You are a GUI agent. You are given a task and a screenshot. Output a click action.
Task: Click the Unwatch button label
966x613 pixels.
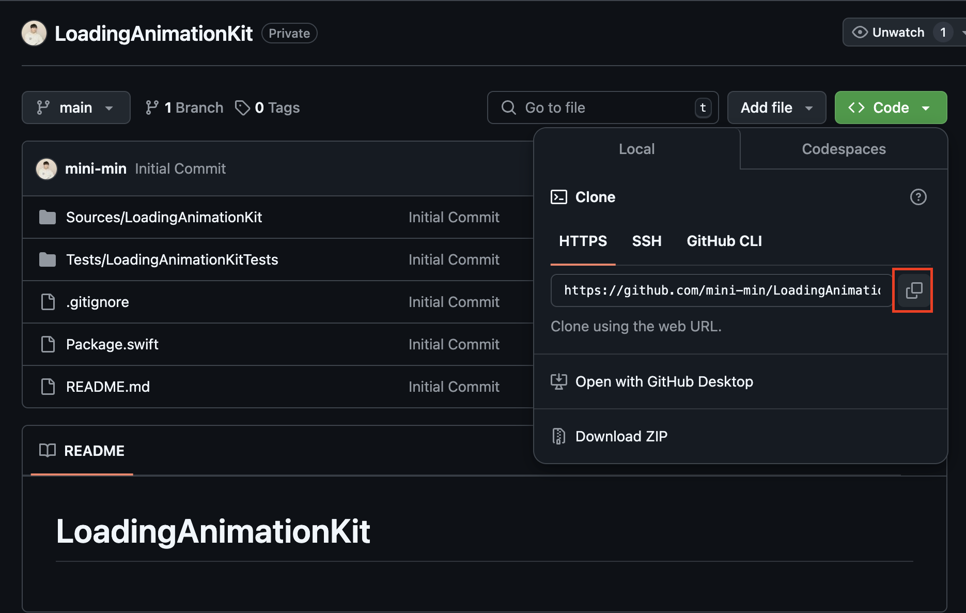point(898,33)
